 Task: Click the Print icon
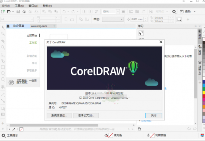point(37,12)
